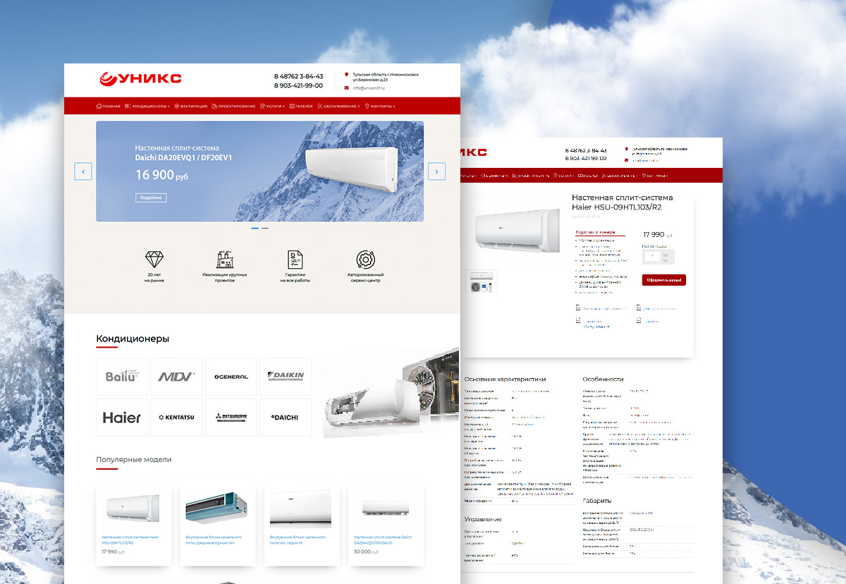
Task: Show the next banner slide
Action: pyautogui.click(x=436, y=171)
